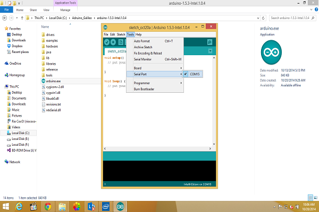The width and height of the screenshot is (319, 212).
Task: Select Fix Encoding & Reload
Action: pyautogui.click(x=155, y=53)
